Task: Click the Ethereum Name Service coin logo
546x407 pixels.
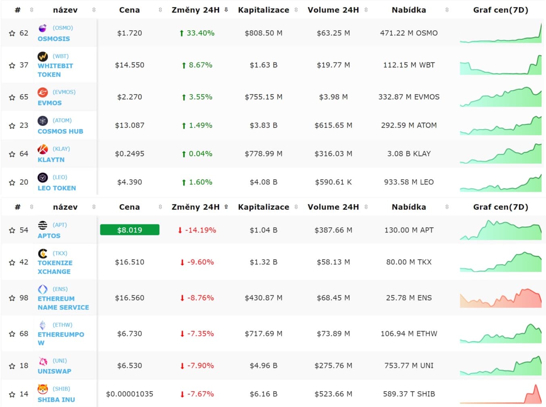Action: (43, 289)
